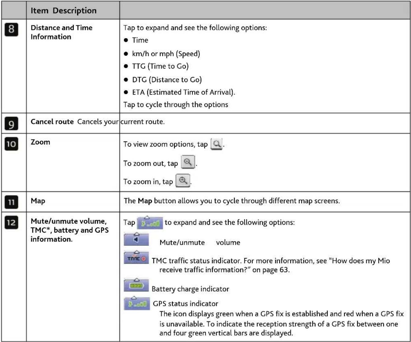Screen dimensions: 411x342
Task: Click the number 10 badge
Action: click(11, 144)
